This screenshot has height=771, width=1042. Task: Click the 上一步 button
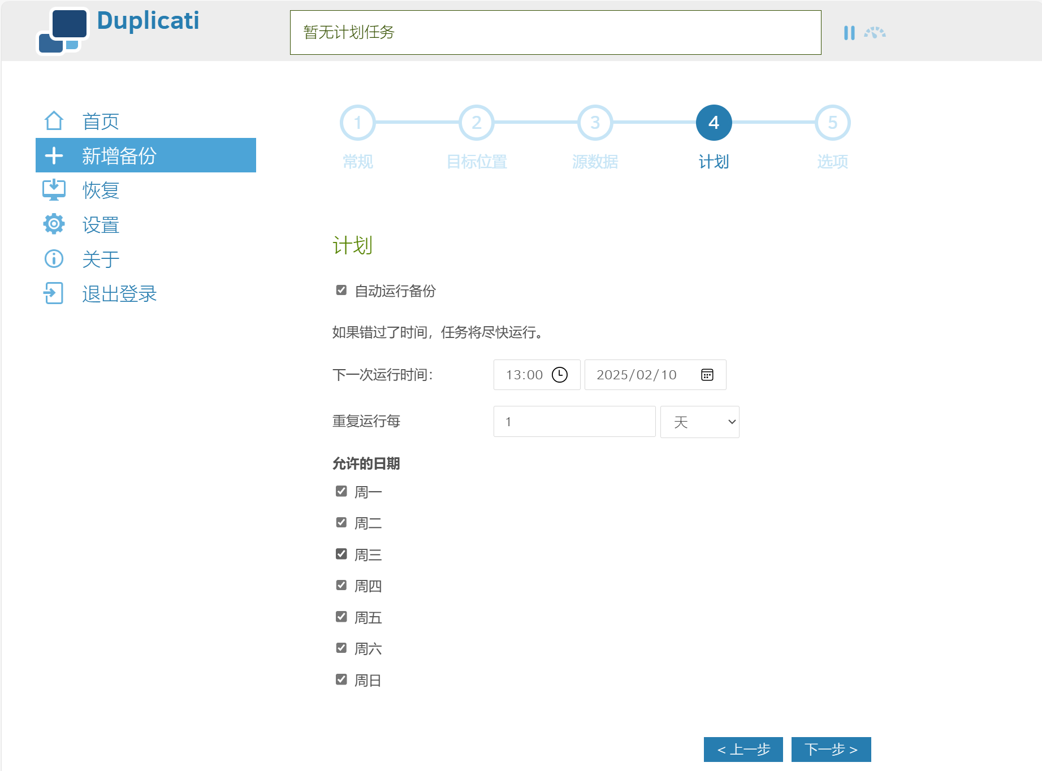[743, 749]
